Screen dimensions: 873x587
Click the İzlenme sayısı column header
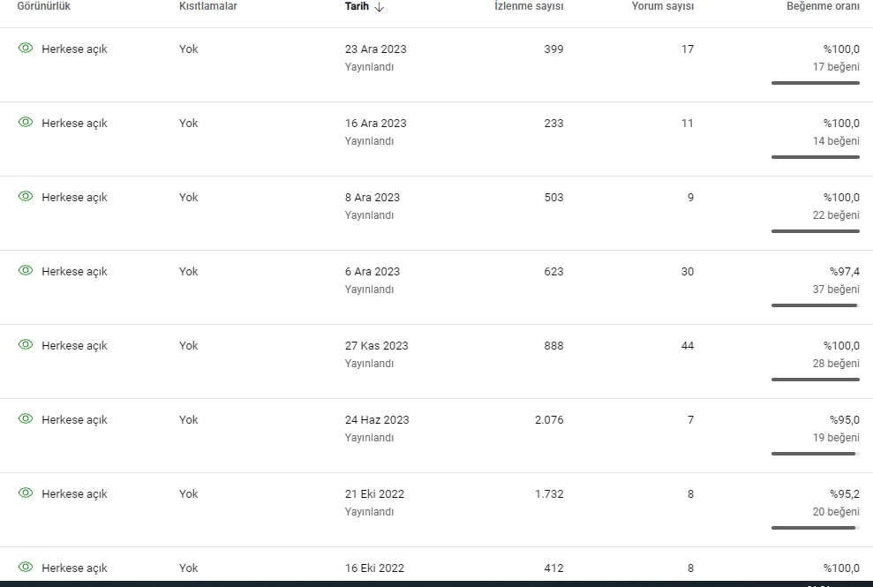tap(529, 6)
